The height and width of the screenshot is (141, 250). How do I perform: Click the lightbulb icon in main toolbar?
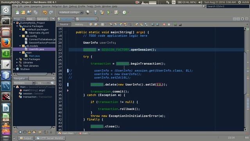click(x=87, y=12)
